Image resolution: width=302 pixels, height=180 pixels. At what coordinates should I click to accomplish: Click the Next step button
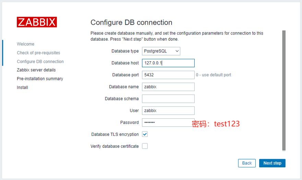(272, 163)
